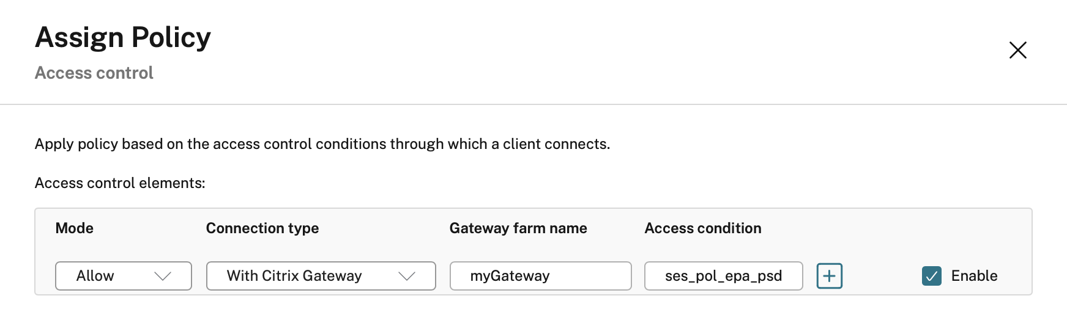Image resolution: width=1067 pixels, height=315 pixels.
Task: Expand the Mode dropdown chevron arrow
Action: pyautogui.click(x=163, y=276)
